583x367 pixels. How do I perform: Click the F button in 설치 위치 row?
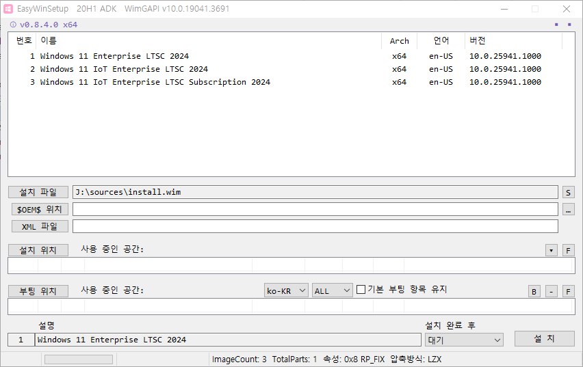(568, 250)
